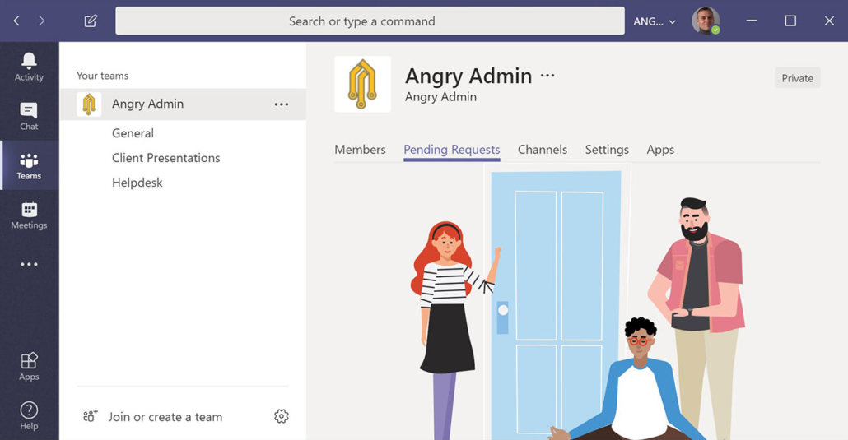
Task: Open more options next to team header title
Action: [547, 76]
